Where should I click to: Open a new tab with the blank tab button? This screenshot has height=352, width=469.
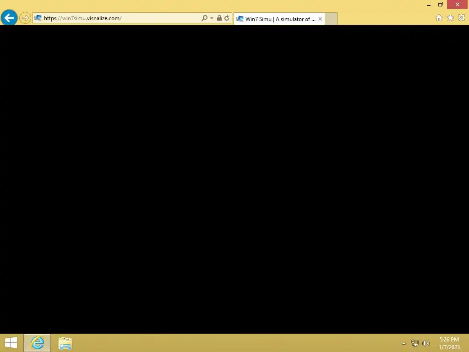[x=331, y=19]
